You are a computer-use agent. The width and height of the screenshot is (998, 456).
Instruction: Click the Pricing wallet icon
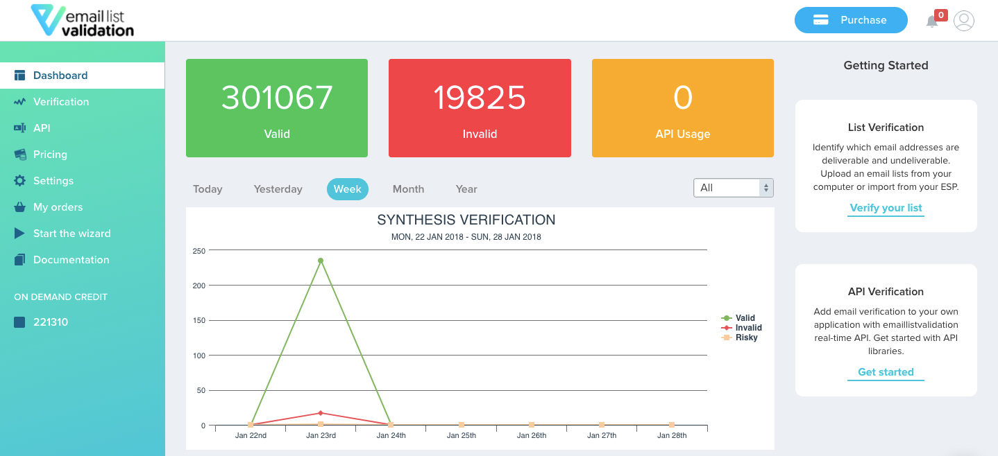(19, 155)
